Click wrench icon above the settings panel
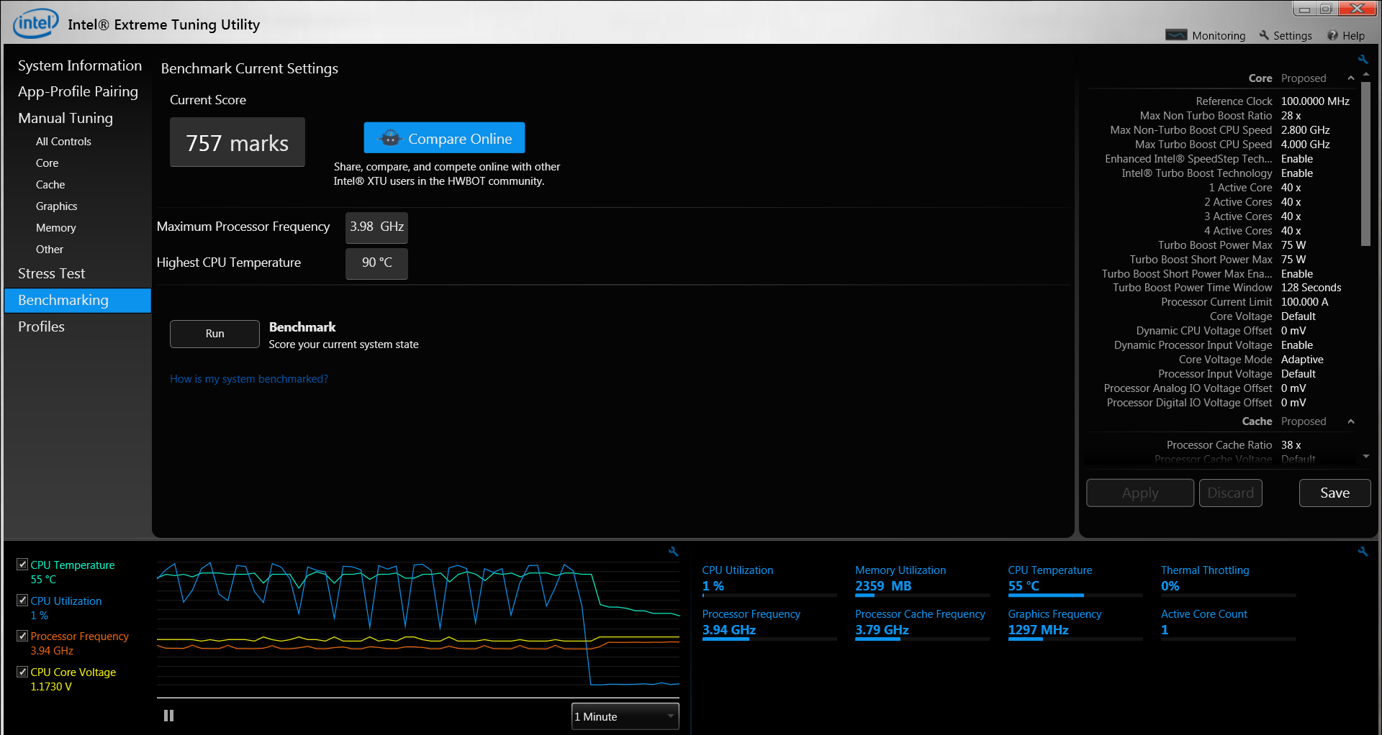 pyautogui.click(x=1363, y=59)
